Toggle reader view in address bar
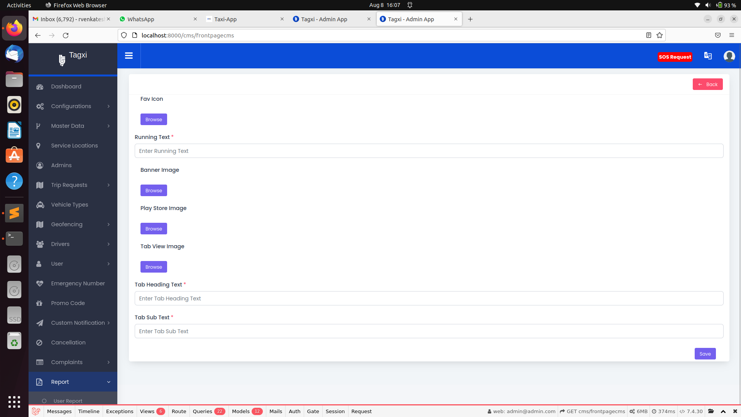 coord(649,35)
